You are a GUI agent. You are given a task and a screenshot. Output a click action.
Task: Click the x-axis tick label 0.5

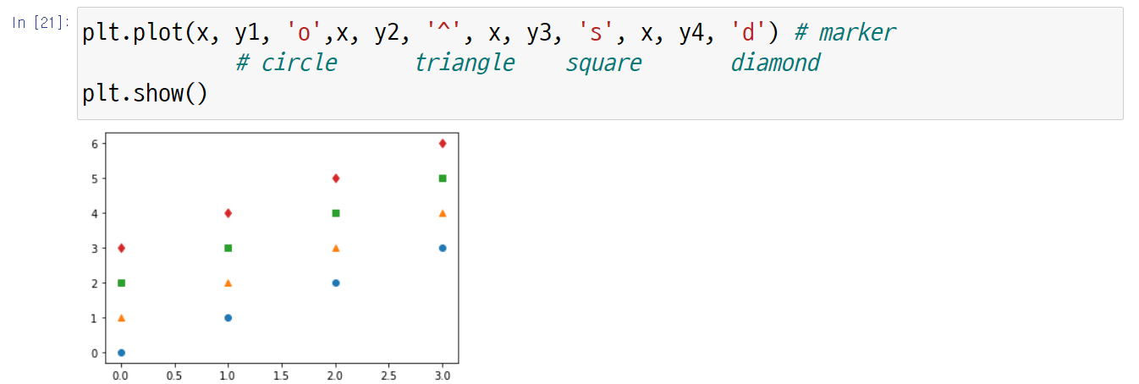pyautogui.click(x=174, y=375)
